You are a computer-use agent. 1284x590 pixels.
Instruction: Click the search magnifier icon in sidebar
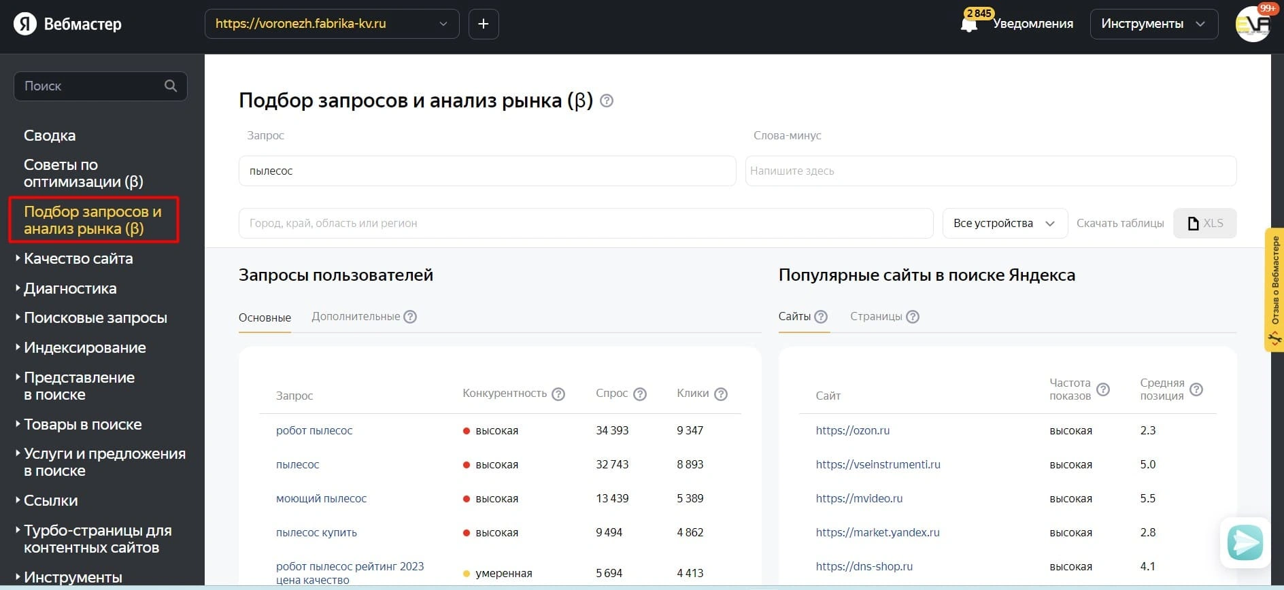pyautogui.click(x=171, y=86)
